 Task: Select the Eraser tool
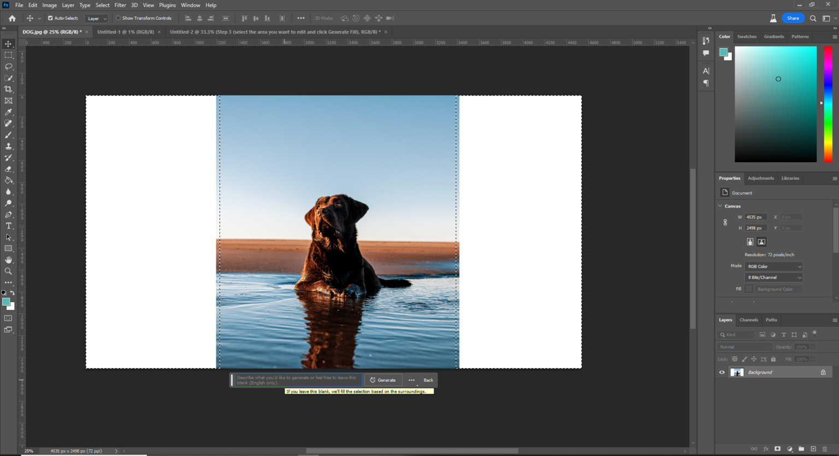(x=8, y=169)
